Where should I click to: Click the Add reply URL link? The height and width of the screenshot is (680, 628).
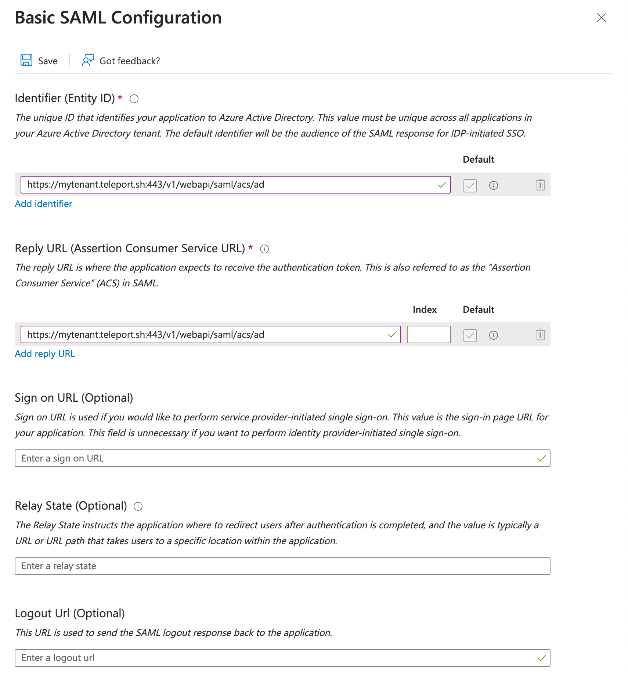(44, 353)
